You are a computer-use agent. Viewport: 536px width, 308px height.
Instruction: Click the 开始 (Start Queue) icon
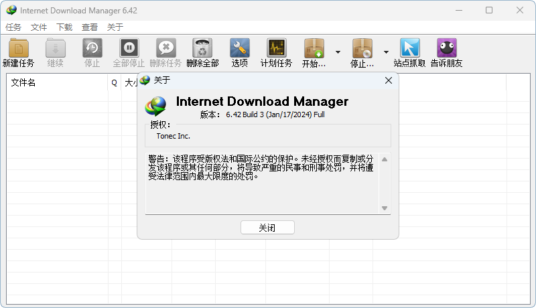[x=314, y=49]
